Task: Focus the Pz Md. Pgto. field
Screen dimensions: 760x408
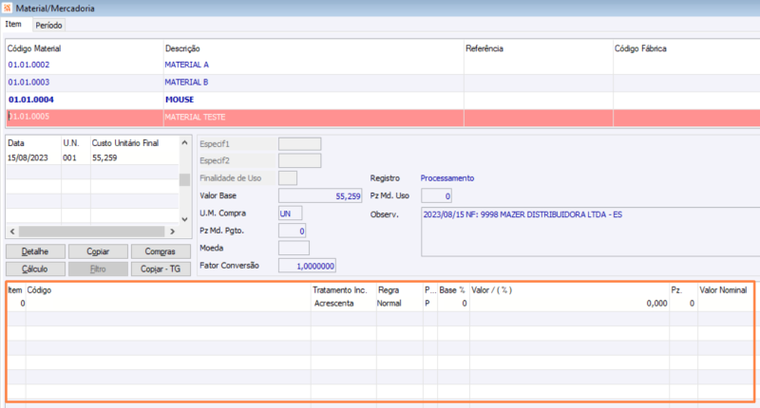Action: (292, 231)
